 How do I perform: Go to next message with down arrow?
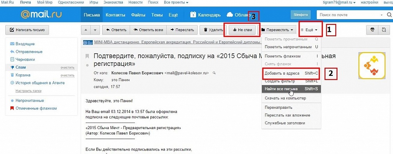pyautogui.click(x=95, y=30)
